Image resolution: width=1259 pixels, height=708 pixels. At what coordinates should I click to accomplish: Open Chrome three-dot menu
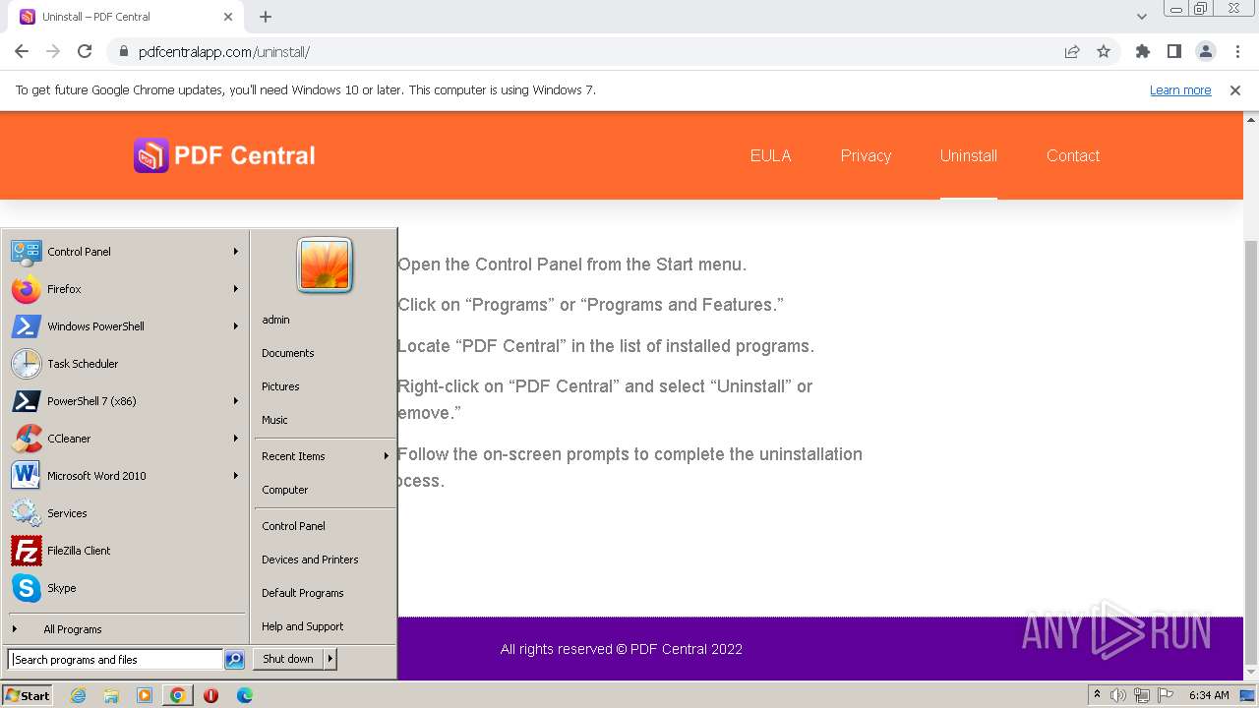(1236, 51)
